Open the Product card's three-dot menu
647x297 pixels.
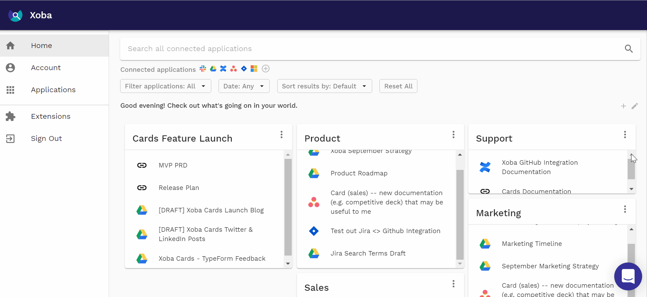point(453,135)
